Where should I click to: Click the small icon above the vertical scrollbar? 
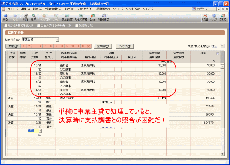[x=218, y=53]
